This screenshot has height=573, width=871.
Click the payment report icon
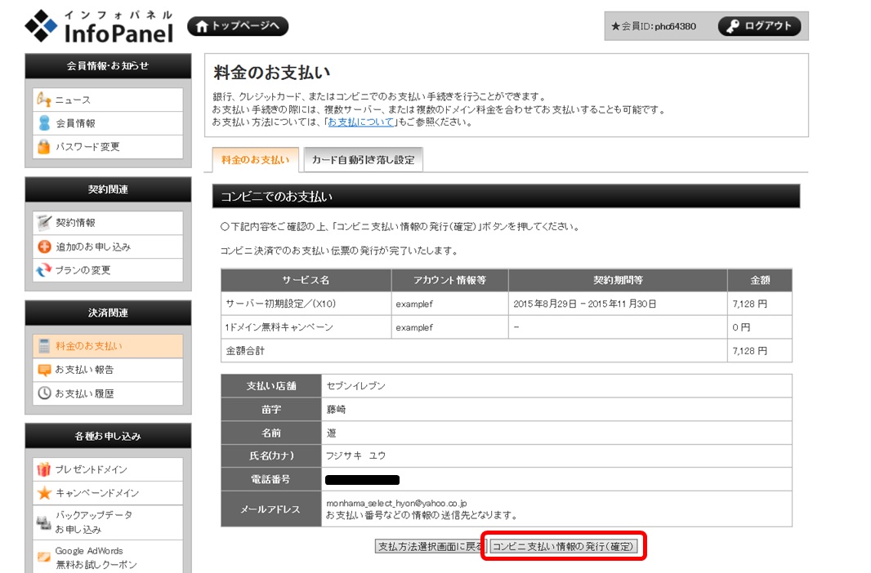pos(44,370)
